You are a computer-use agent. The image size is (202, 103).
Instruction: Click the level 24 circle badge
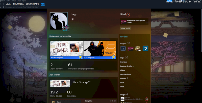[128, 15]
